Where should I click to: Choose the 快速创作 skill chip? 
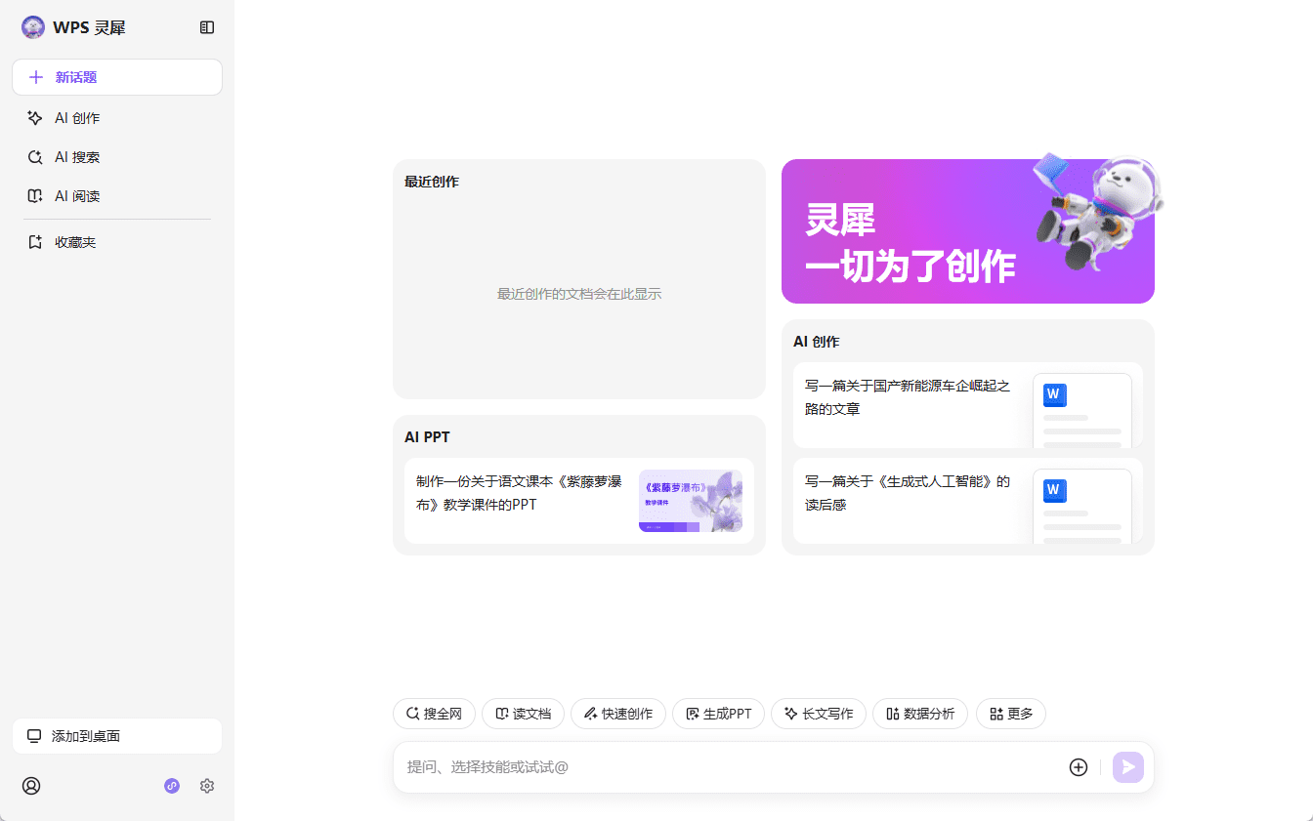point(617,714)
